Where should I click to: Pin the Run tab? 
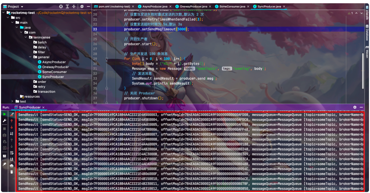pyautogui.click(x=5, y=164)
